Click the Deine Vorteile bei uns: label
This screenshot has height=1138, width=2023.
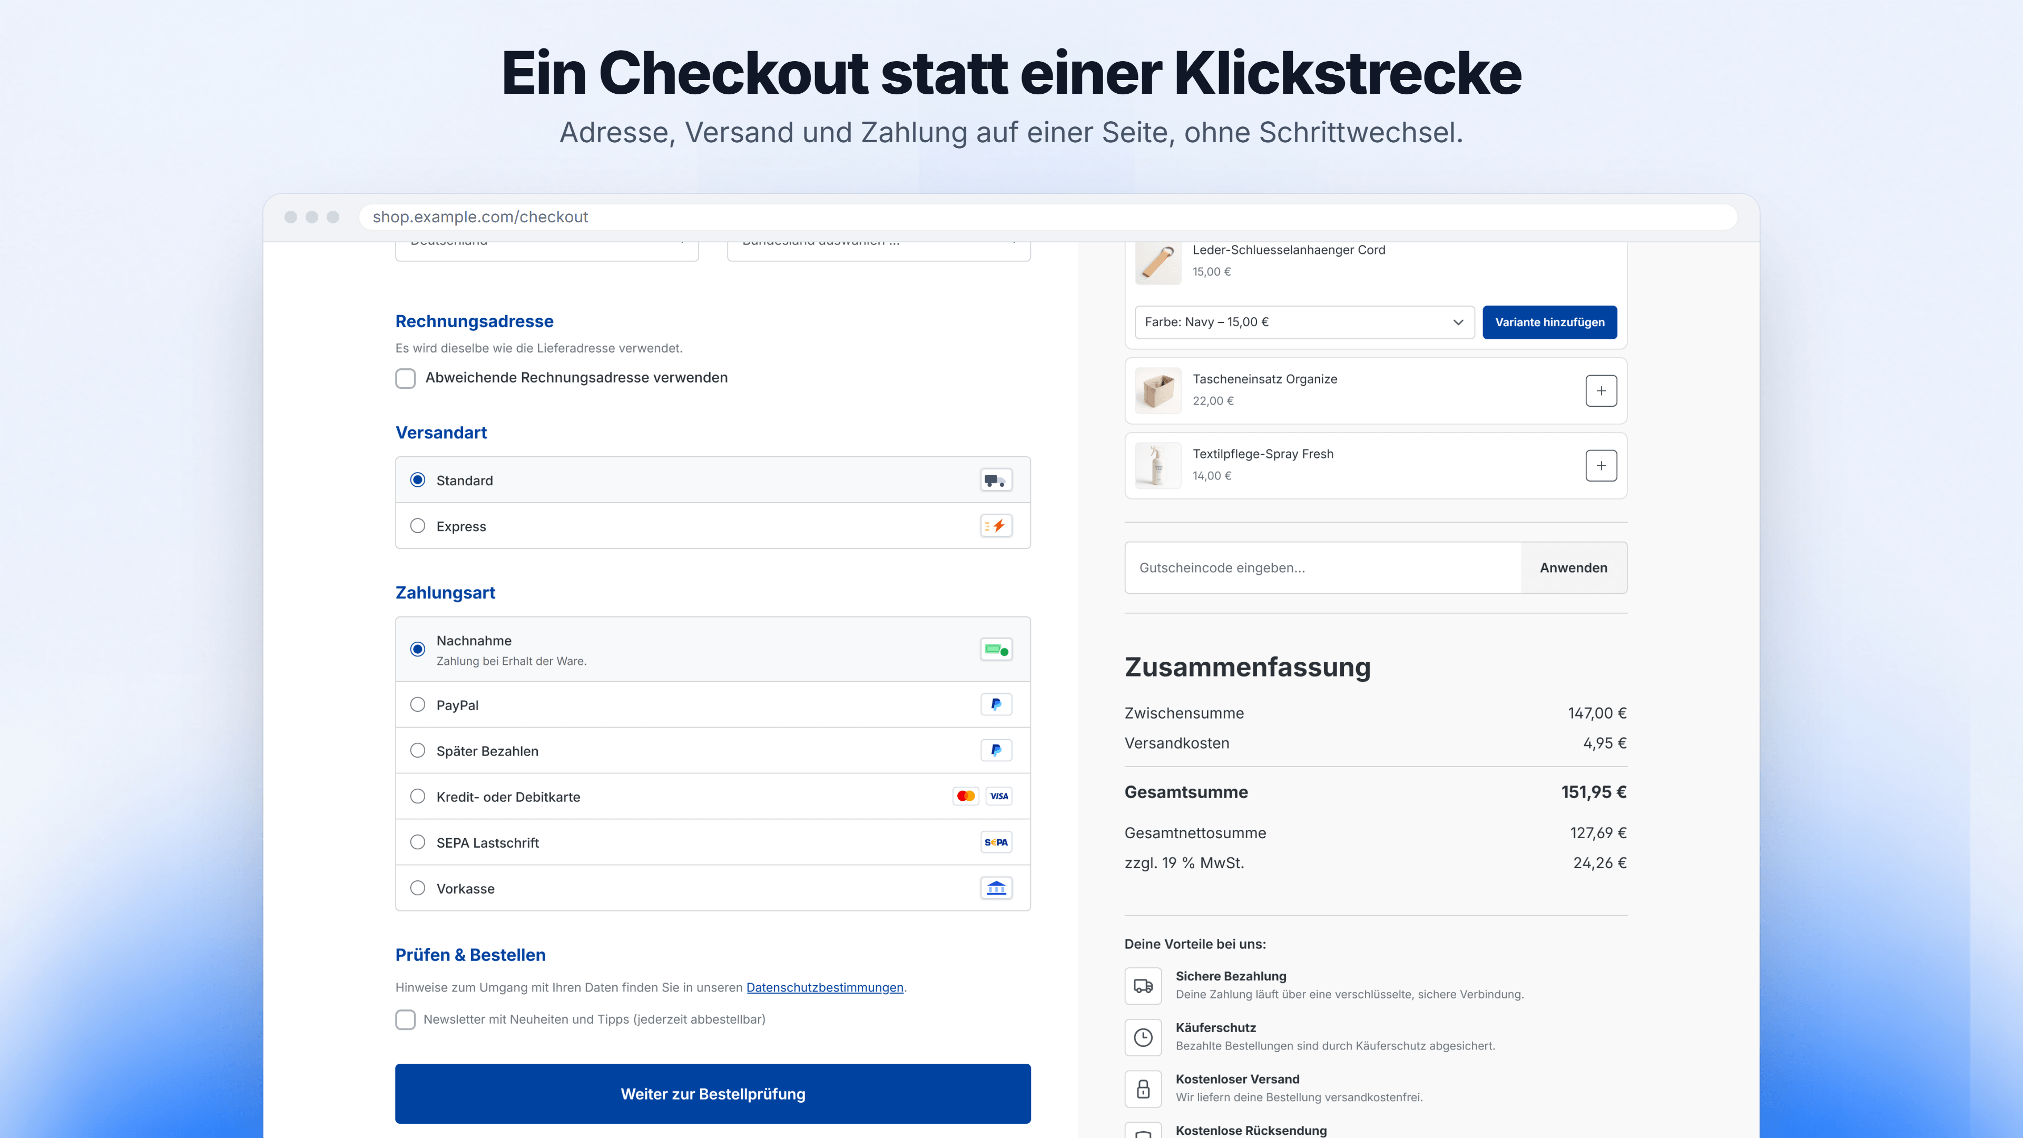click(x=1195, y=944)
